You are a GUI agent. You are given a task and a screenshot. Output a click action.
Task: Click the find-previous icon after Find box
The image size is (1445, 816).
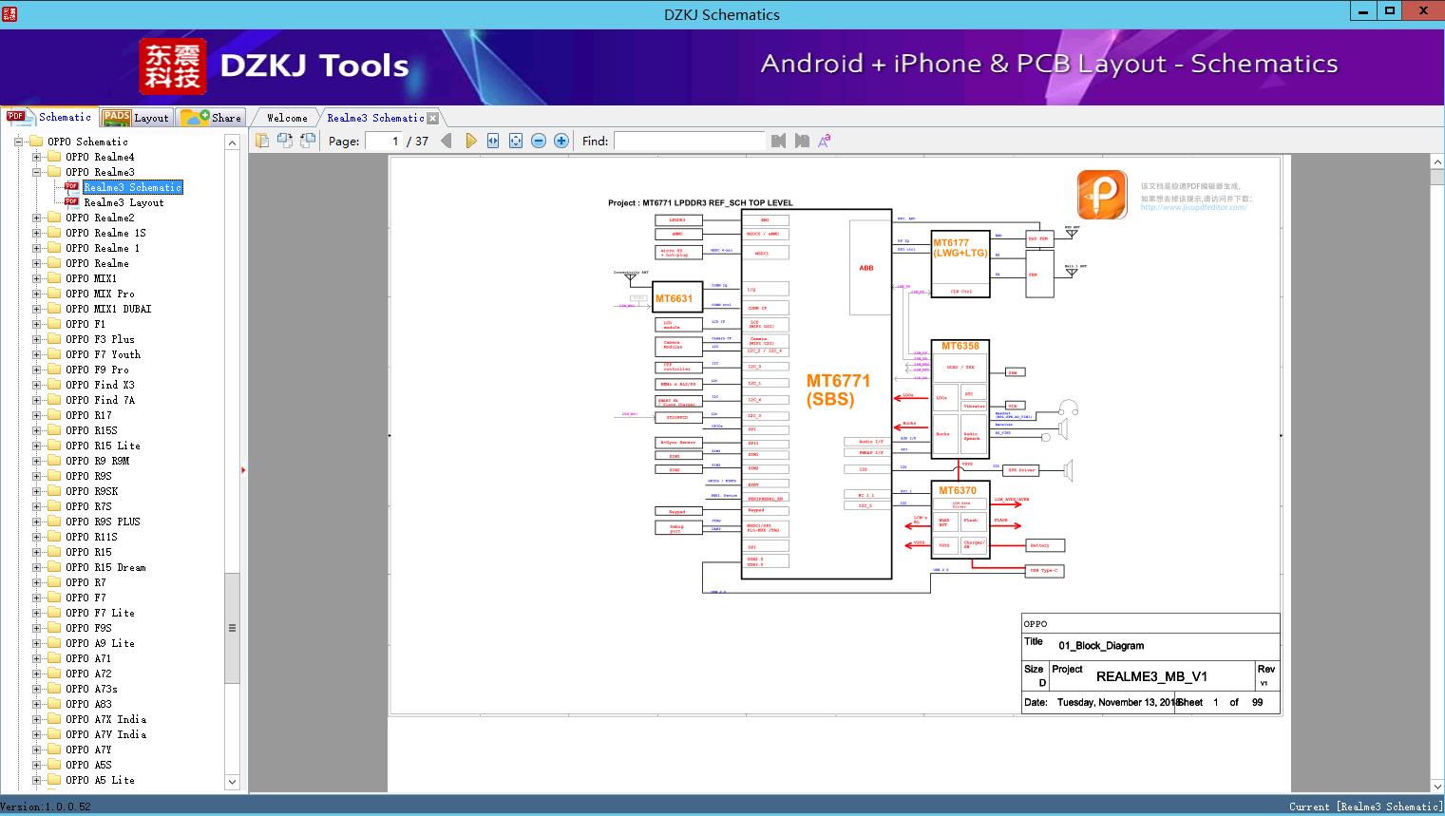tap(778, 141)
